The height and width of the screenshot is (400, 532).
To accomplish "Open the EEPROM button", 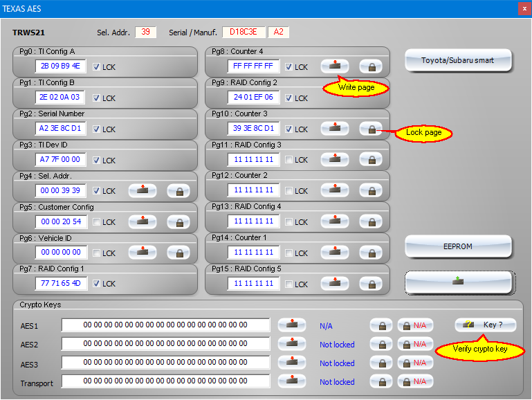I will (x=458, y=246).
